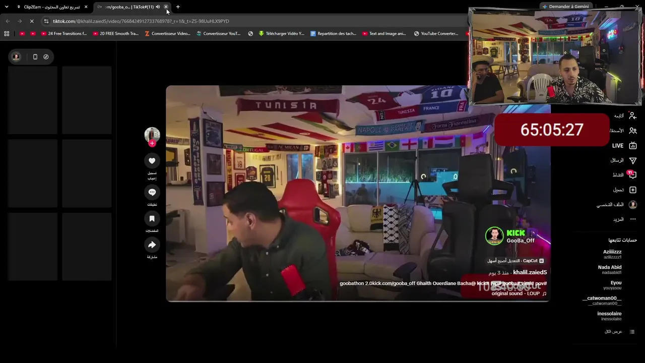This screenshot has width=645, height=363.
Task: Share the video using the arrow icon
Action: pyautogui.click(x=152, y=245)
